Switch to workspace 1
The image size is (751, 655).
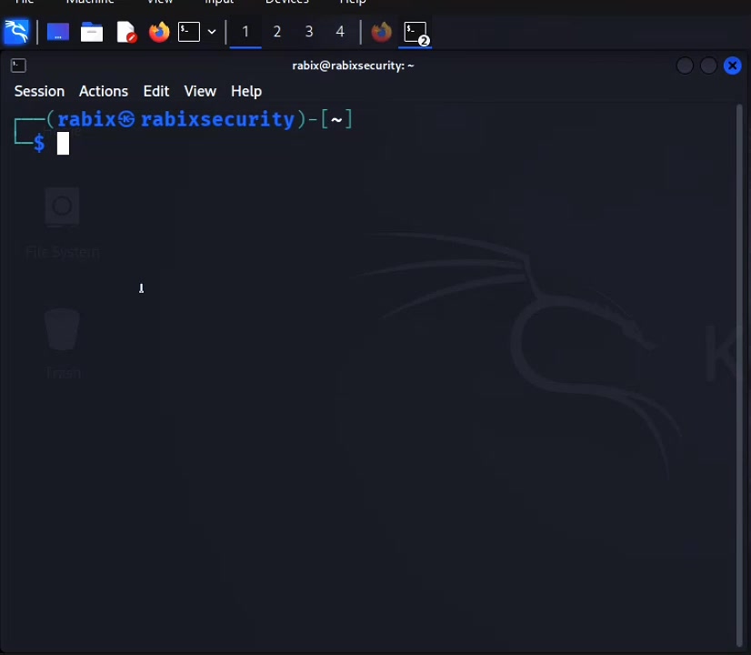point(245,32)
